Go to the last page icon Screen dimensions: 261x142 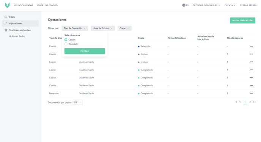click(x=254, y=102)
